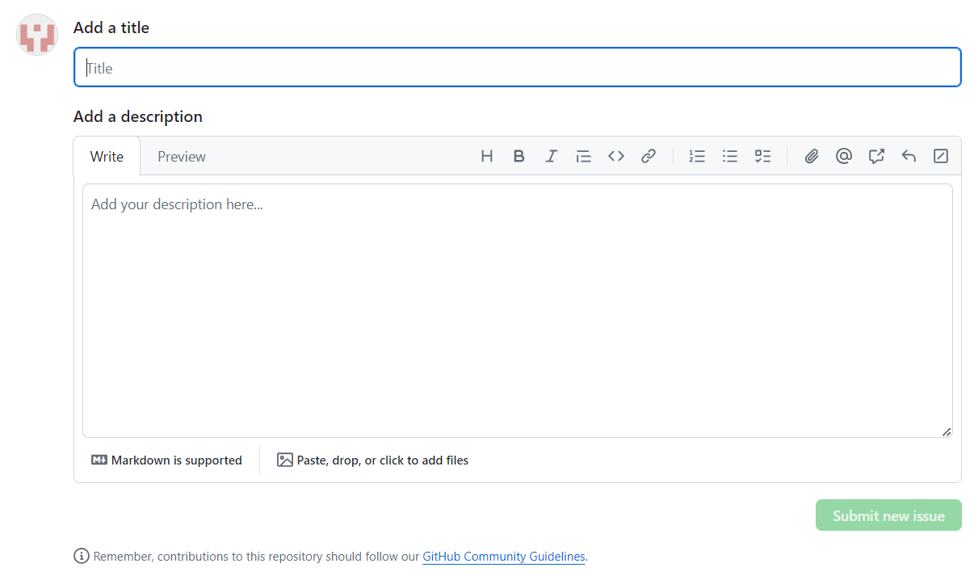Attach a file with the paperclip
The height and width of the screenshot is (576, 974).
[811, 156]
